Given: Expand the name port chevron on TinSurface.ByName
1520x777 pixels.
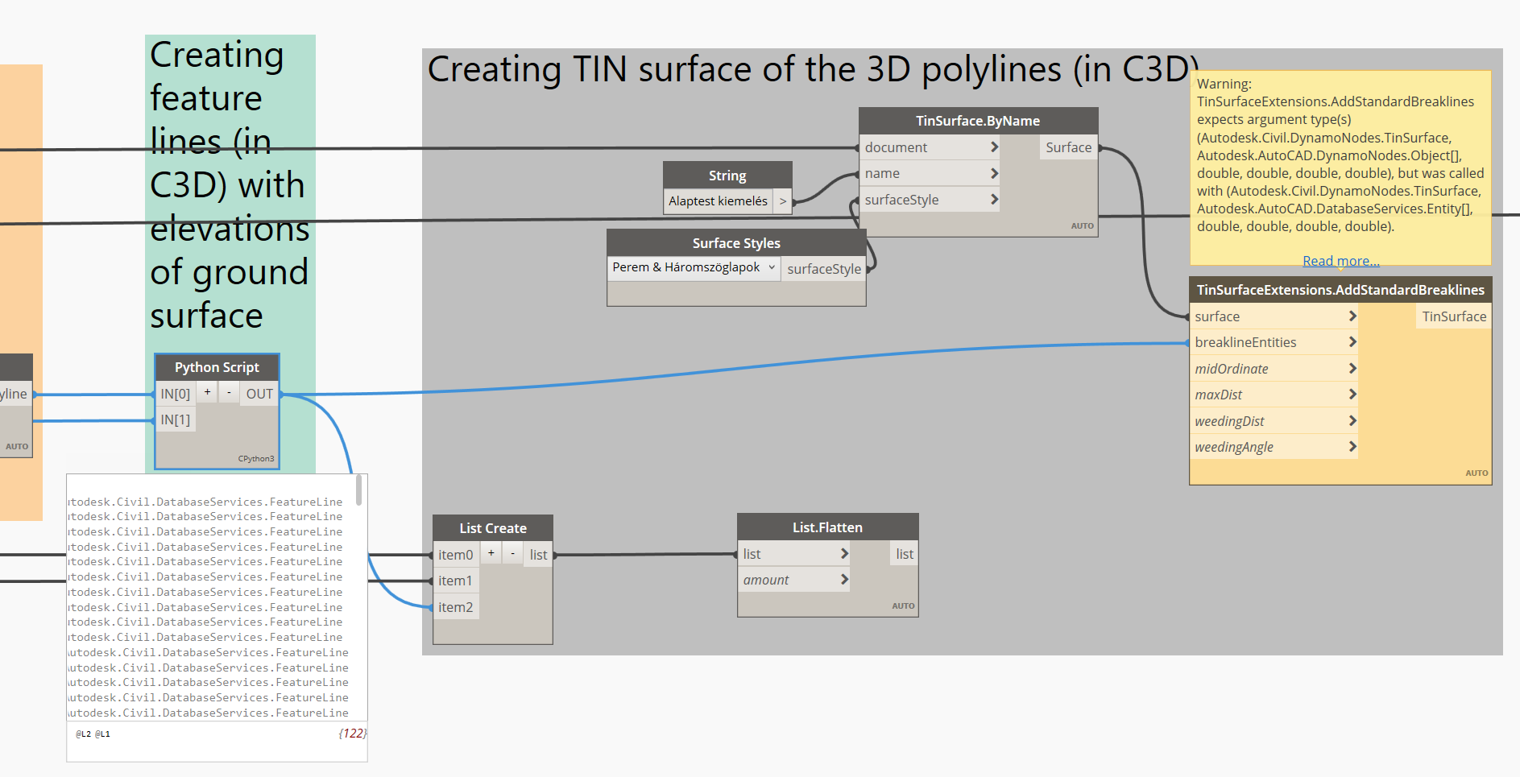Looking at the screenshot, I should coord(994,173).
